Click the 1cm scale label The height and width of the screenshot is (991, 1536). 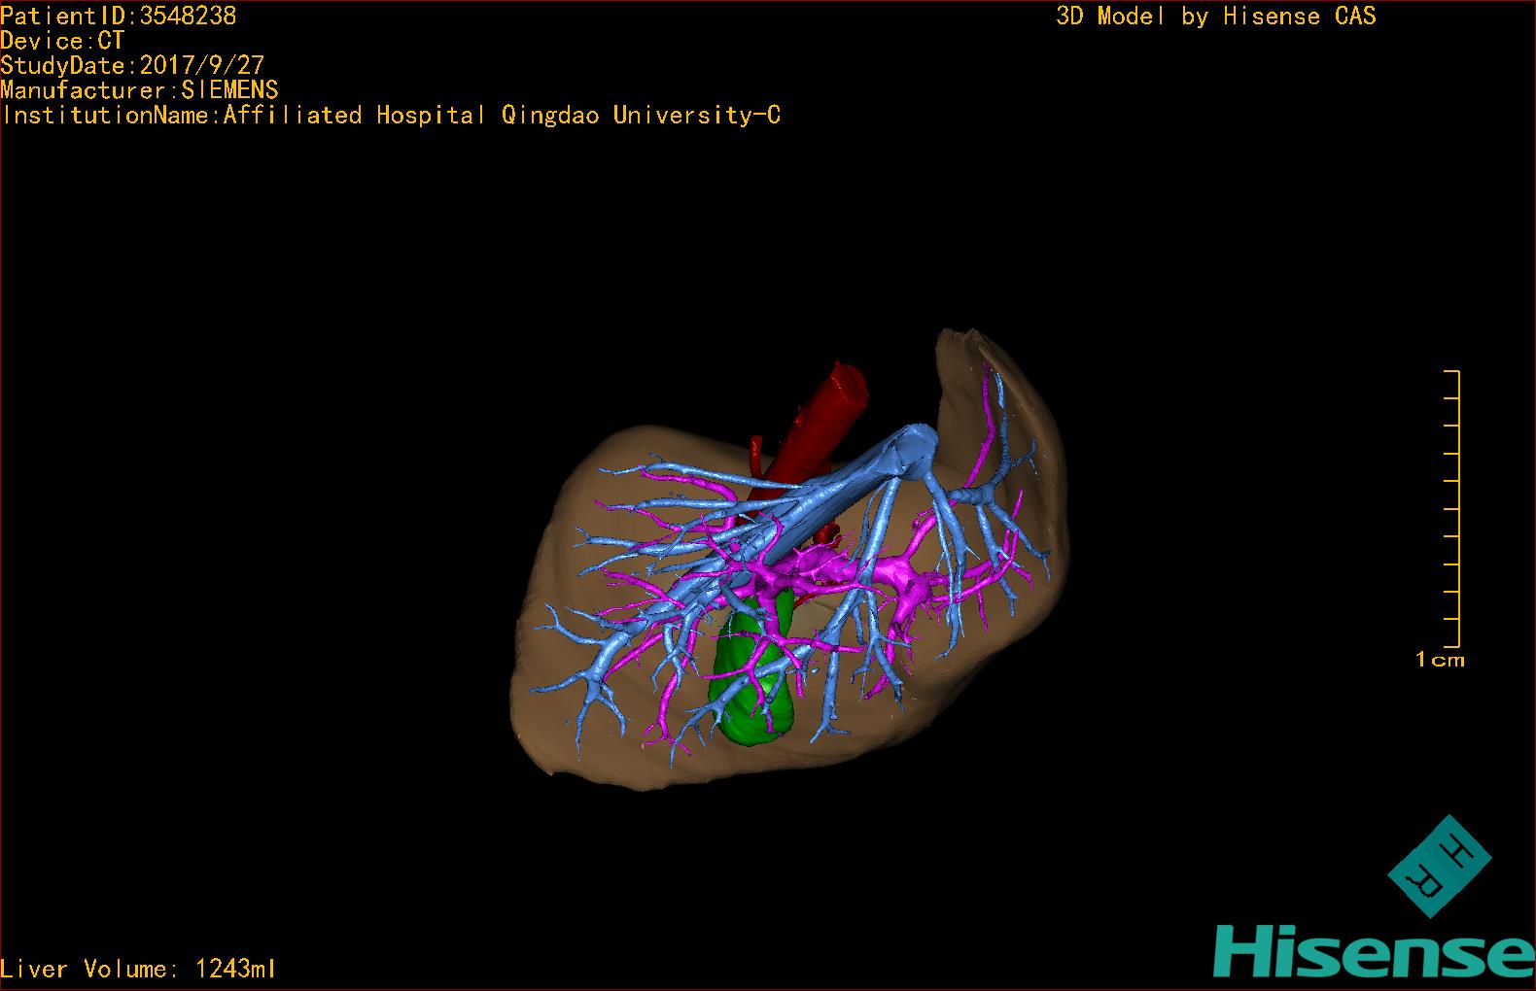(1440, 660)
